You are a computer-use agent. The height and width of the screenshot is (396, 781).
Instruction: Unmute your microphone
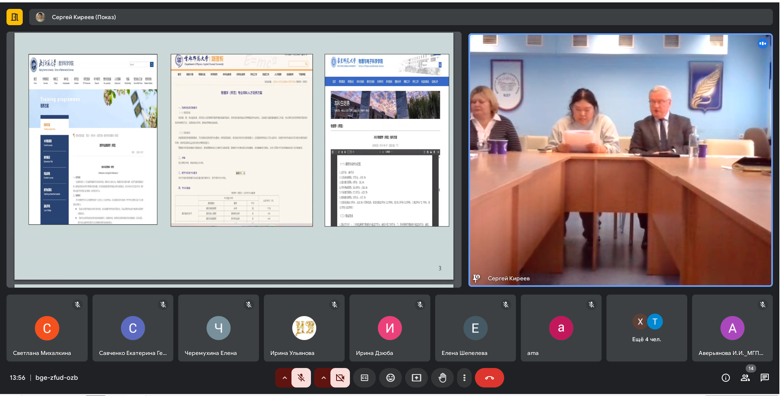pos(301,378)
